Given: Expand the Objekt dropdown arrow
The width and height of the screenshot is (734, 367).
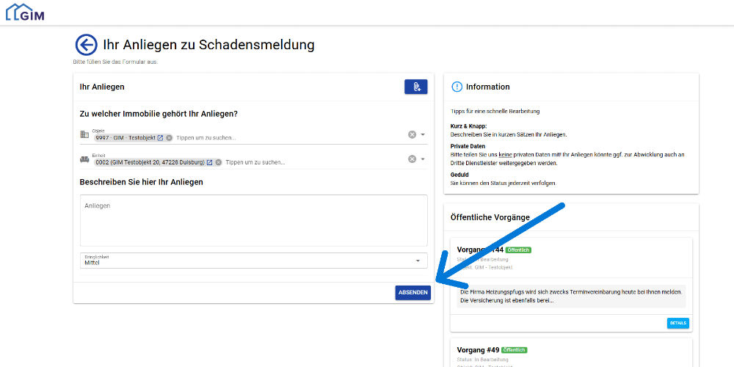Looking at the screenshot, I should click(x=423, y=134).
